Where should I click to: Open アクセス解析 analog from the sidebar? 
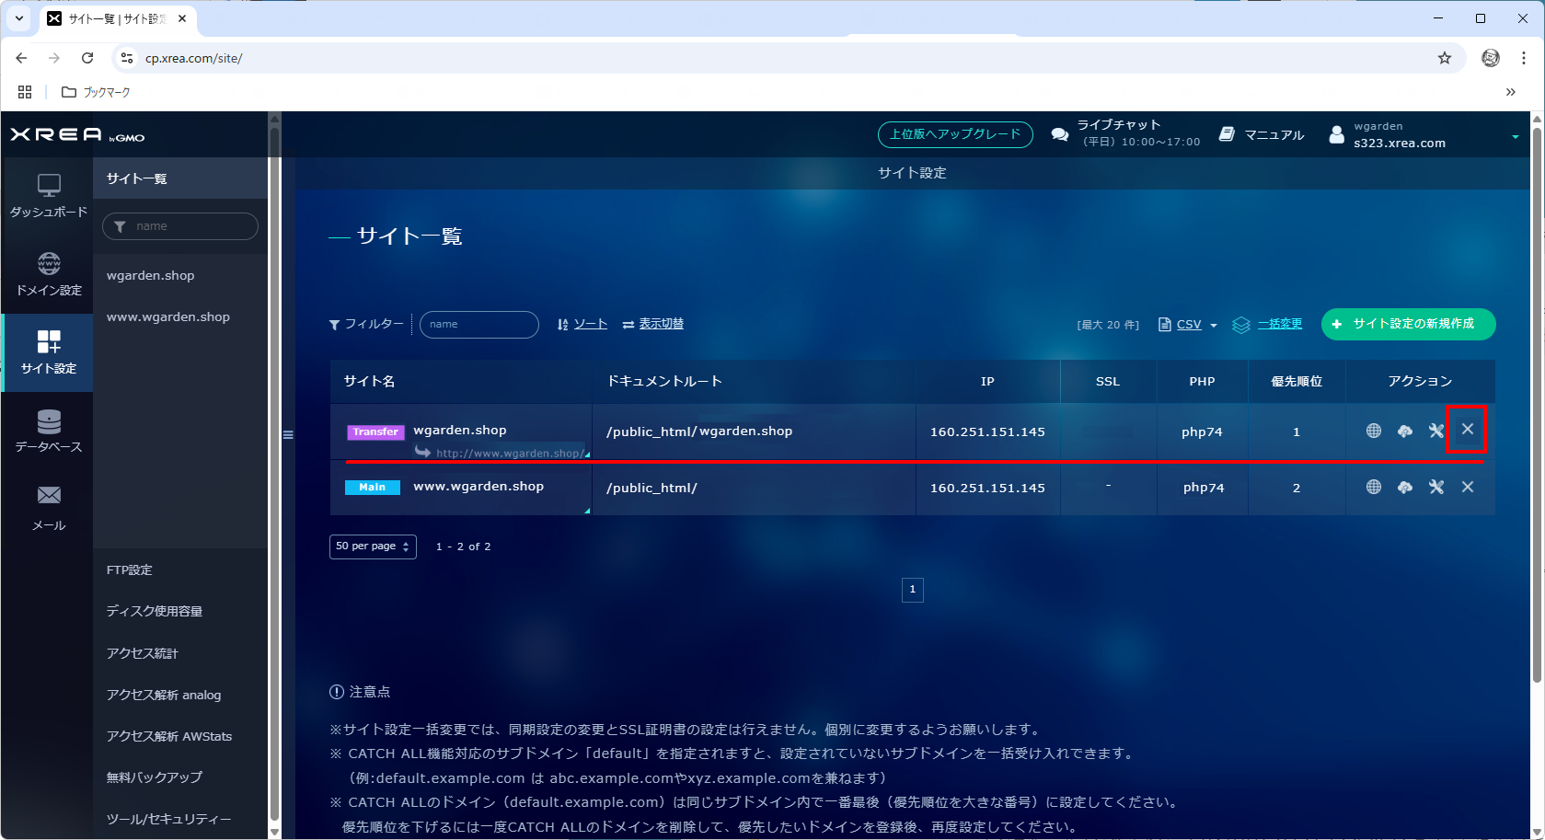click(x=163, y=695)
